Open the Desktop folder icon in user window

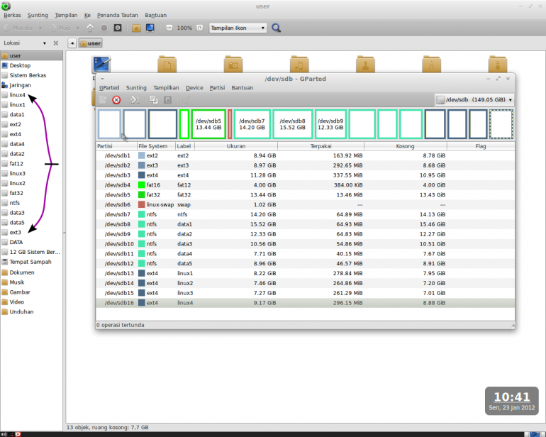[x=101, y=65]
